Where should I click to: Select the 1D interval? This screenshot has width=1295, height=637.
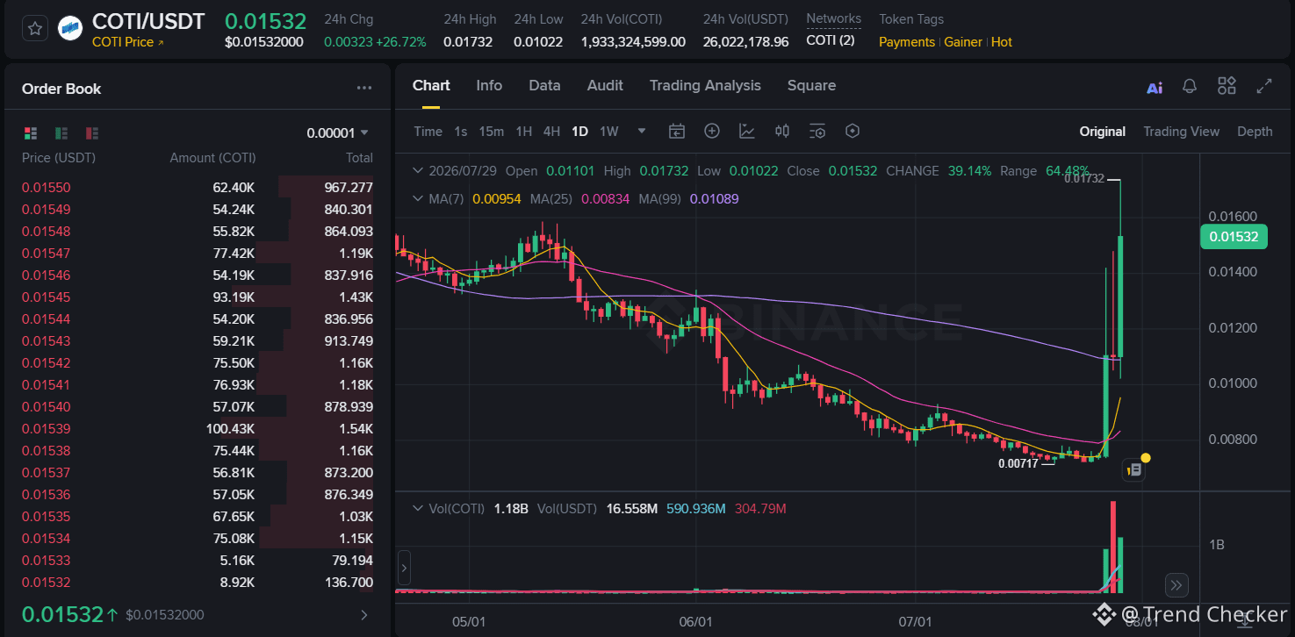pyautogui.click(x=579, y=132)
